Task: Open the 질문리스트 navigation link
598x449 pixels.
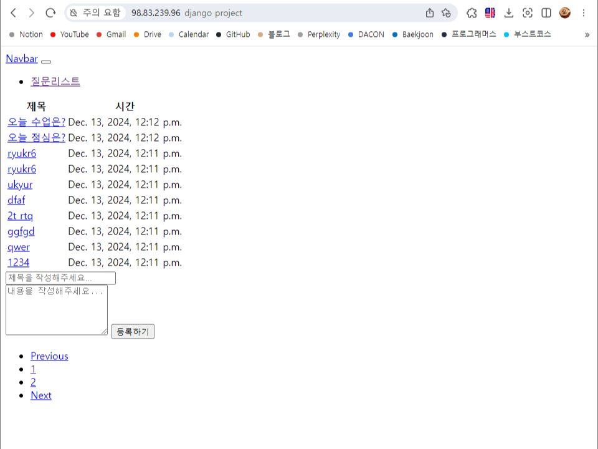Action: click(x=55, y=81)
